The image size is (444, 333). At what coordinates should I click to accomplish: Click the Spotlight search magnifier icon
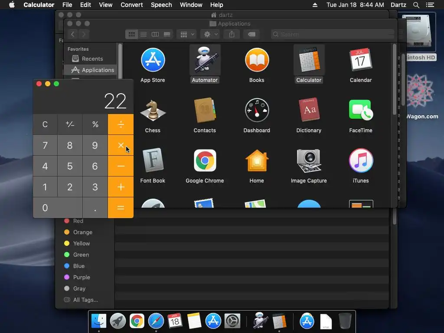[416, 5]
